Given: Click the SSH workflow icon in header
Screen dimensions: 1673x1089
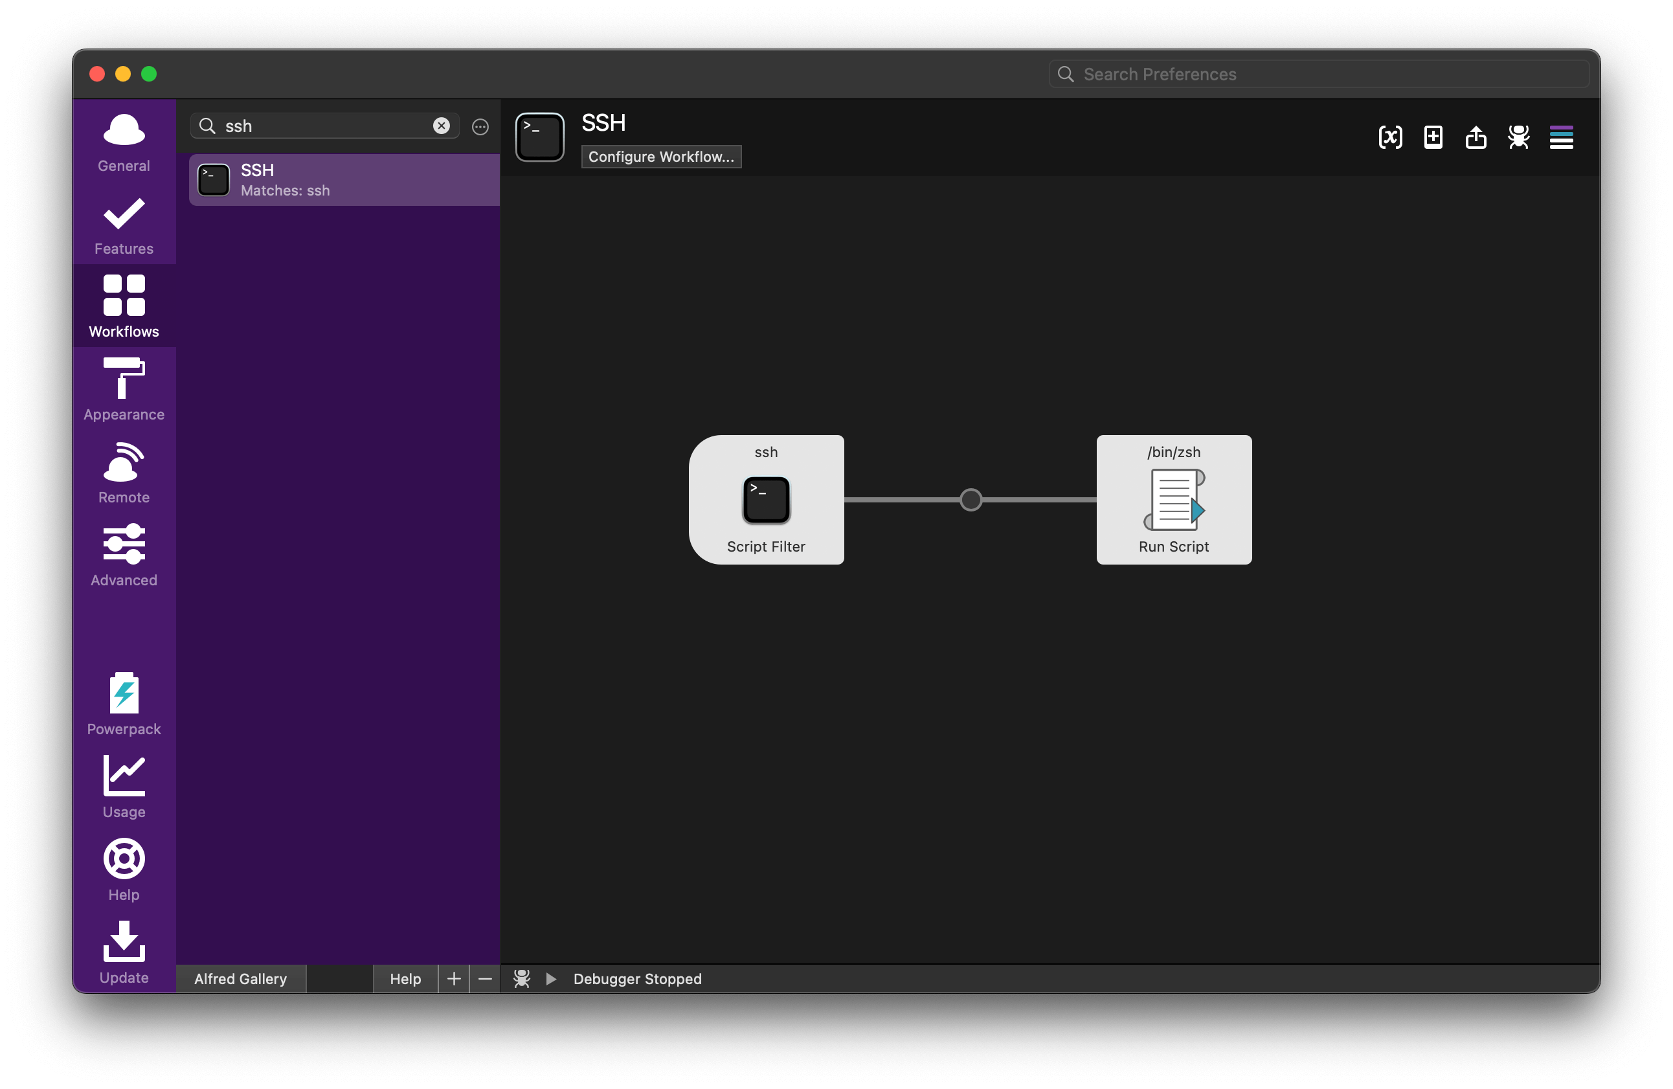Looking at the screenshot, I should 540,137.
